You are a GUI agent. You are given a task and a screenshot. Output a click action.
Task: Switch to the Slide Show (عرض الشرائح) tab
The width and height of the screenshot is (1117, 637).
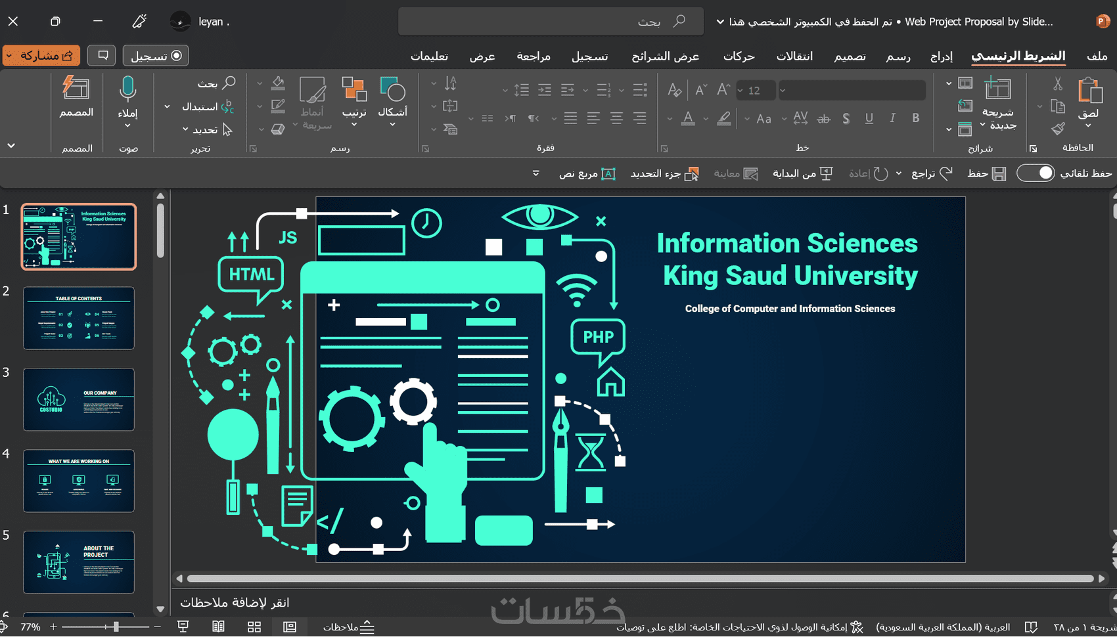click(666, 56)
